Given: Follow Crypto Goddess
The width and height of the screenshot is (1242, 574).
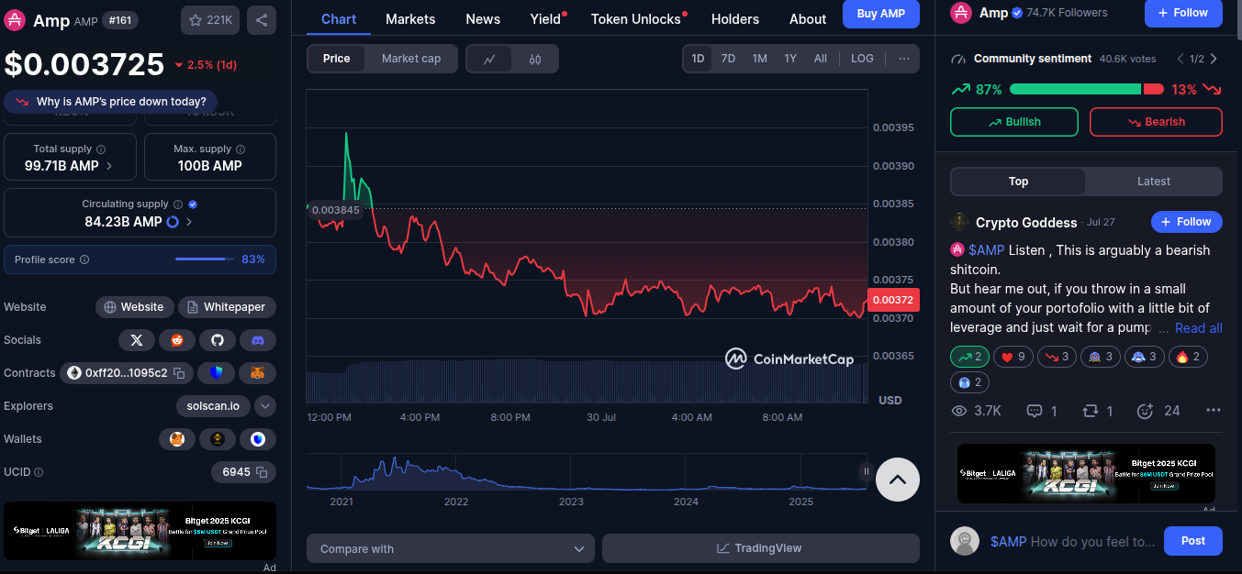Looking at the screenshot, I should pos(1187,222).
